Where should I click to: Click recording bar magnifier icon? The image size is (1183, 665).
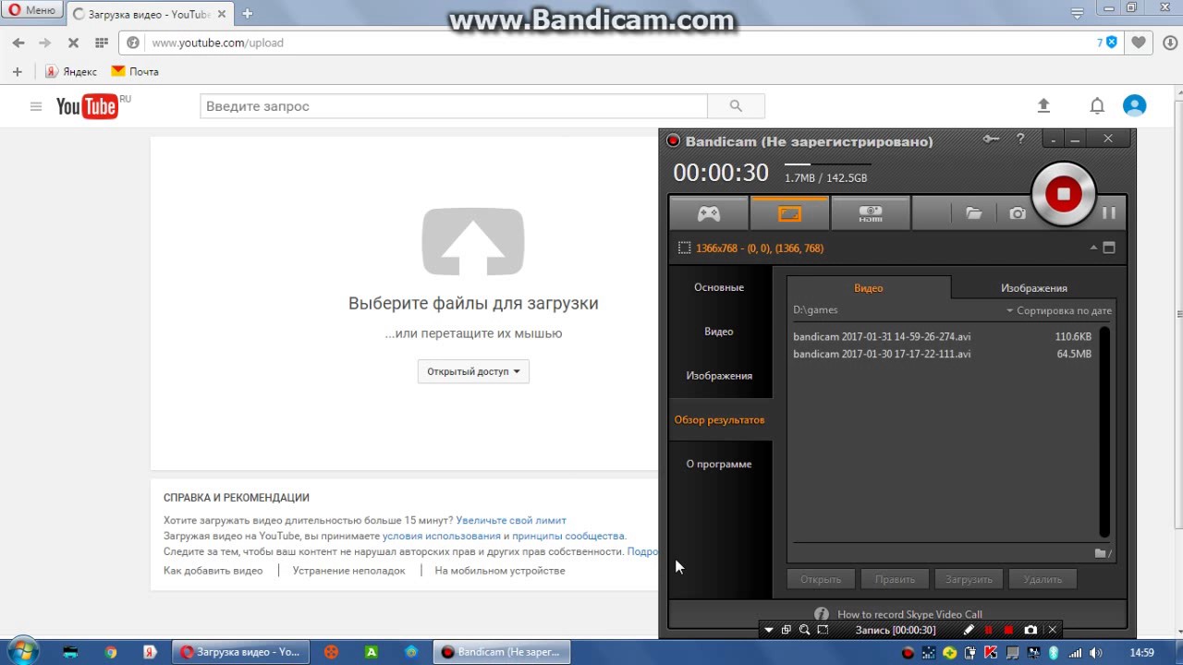point(804,630)
